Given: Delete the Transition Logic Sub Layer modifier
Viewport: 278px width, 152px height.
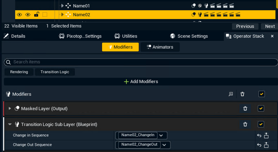Looking at the screenshot, I should click(245, 124).
